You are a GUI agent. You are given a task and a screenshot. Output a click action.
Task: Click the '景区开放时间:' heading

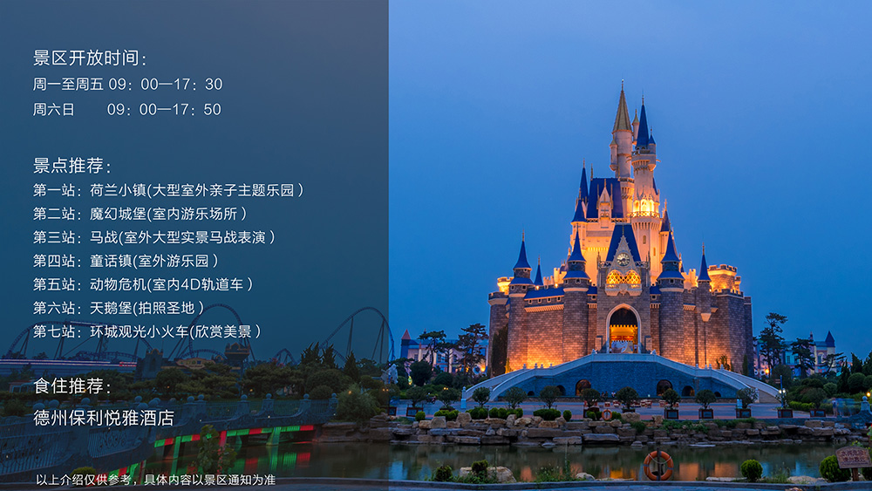pos(89,58)
